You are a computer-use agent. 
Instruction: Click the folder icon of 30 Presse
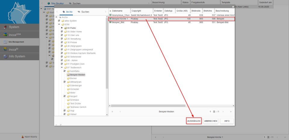click(x=65, y=42)
